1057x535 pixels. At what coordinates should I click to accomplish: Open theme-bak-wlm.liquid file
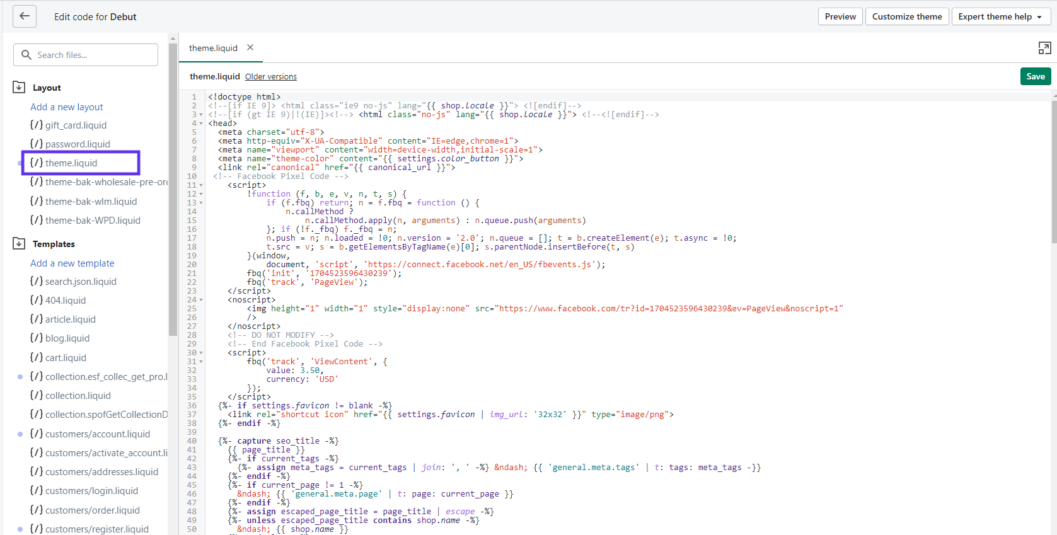point(83,202)
